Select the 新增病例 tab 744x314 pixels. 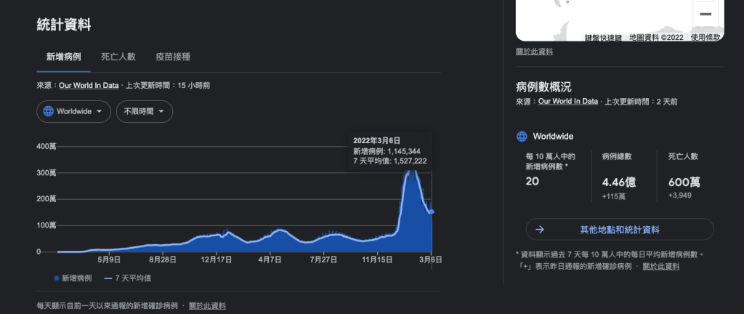point(63,57)
